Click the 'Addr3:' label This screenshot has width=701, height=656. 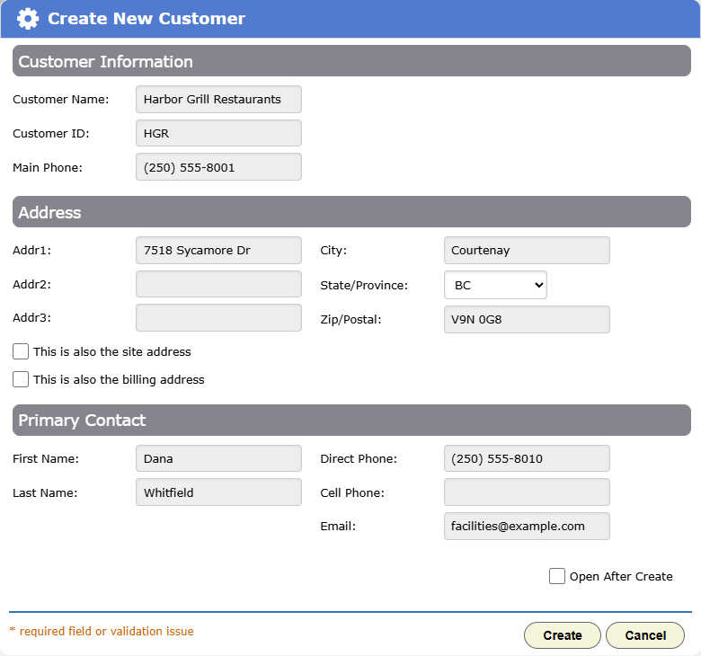[31, 318]
